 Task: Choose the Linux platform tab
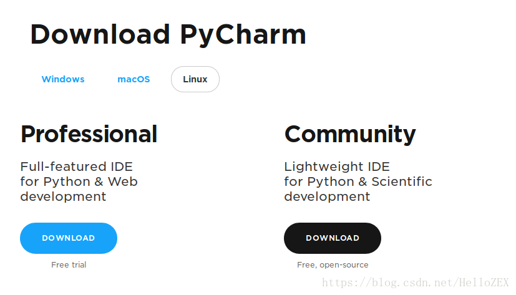coord(195,79)
